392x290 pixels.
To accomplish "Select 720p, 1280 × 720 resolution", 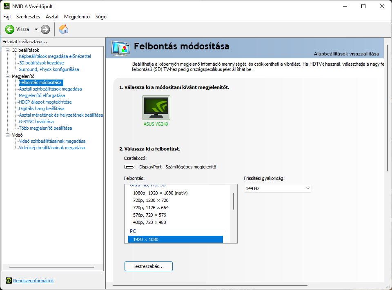I will click(x=151, y=200).
